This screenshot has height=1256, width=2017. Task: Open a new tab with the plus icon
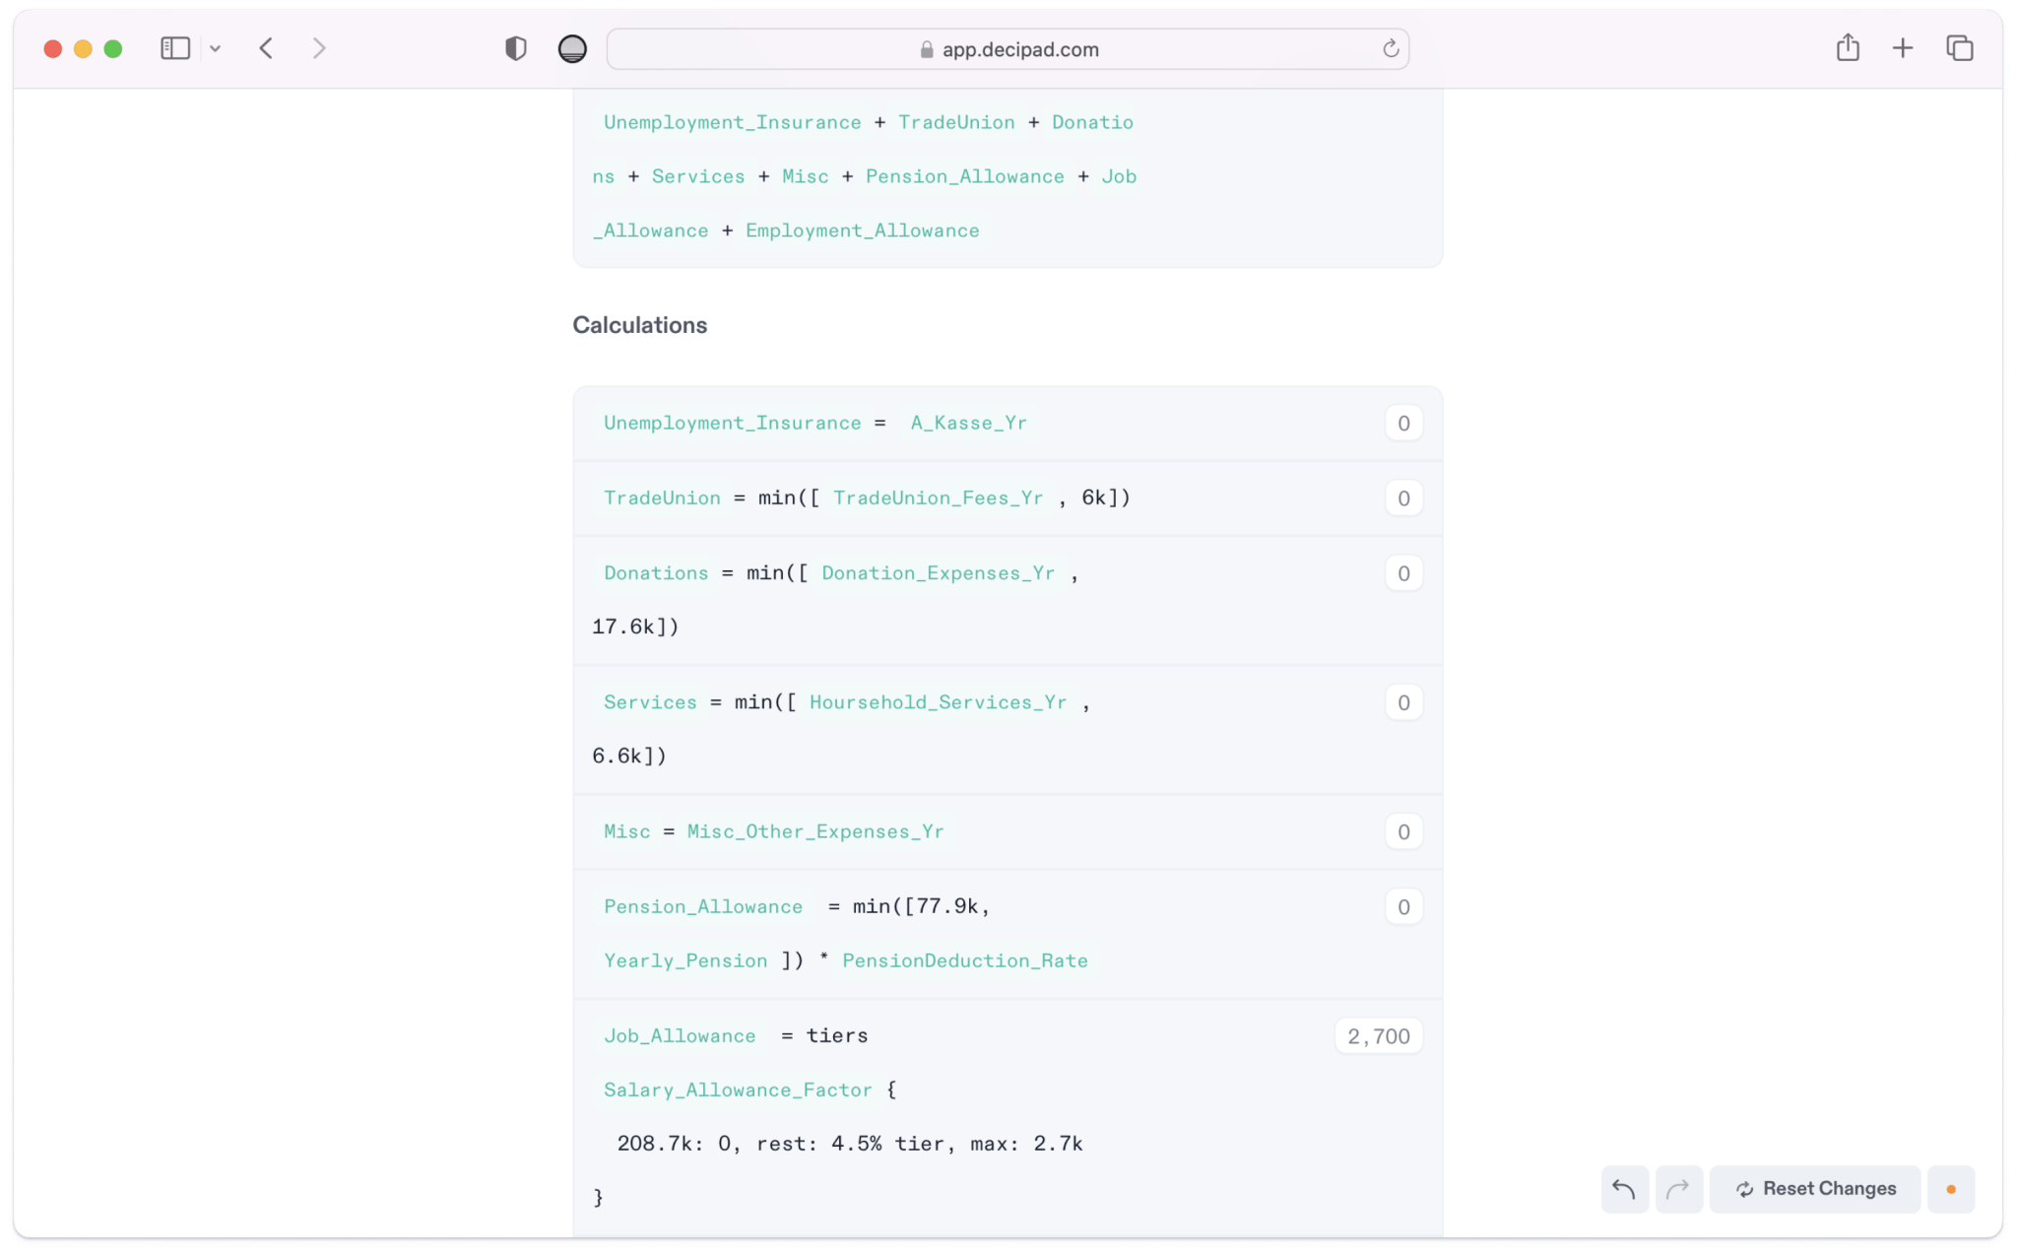click(x=1903, y=48)
